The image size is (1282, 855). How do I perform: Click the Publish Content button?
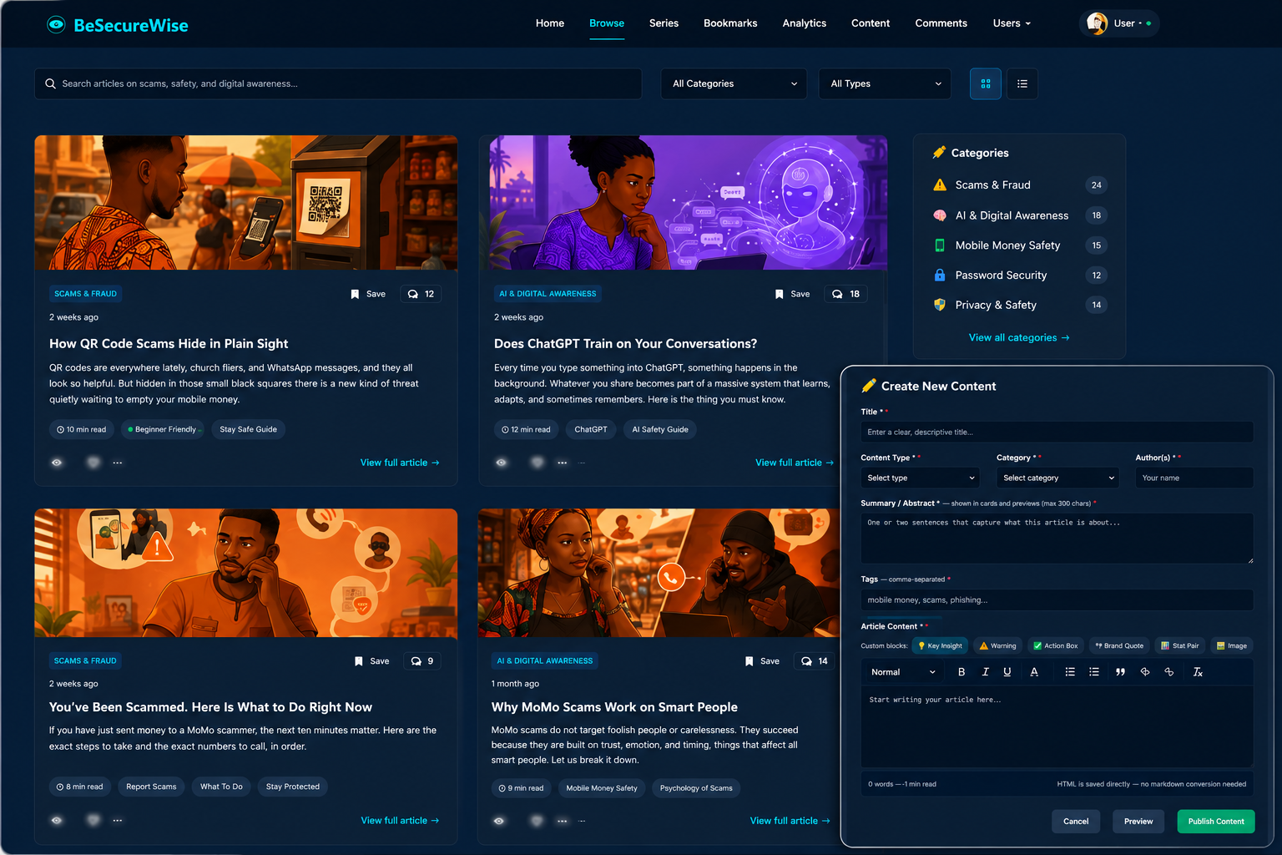(1216, 822)
